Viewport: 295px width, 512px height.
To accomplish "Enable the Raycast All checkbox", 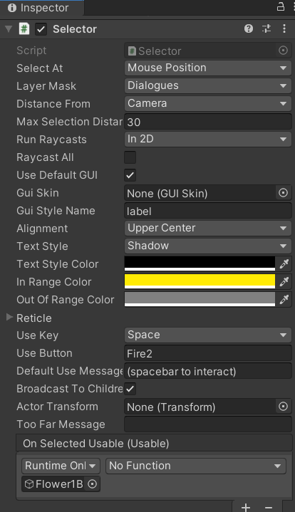I will (x=130, y=157).
